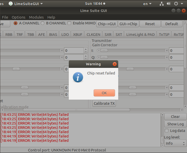This screenshot has height=153, width=187.
Task: Clear the error log with the Clear button
Action: (x=175, y=117)
